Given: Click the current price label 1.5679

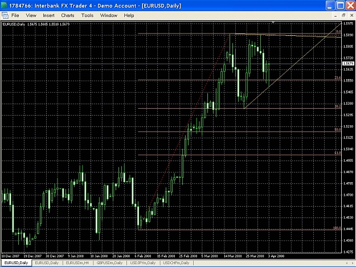Looking at the screenshot, I should coord(348,64).
